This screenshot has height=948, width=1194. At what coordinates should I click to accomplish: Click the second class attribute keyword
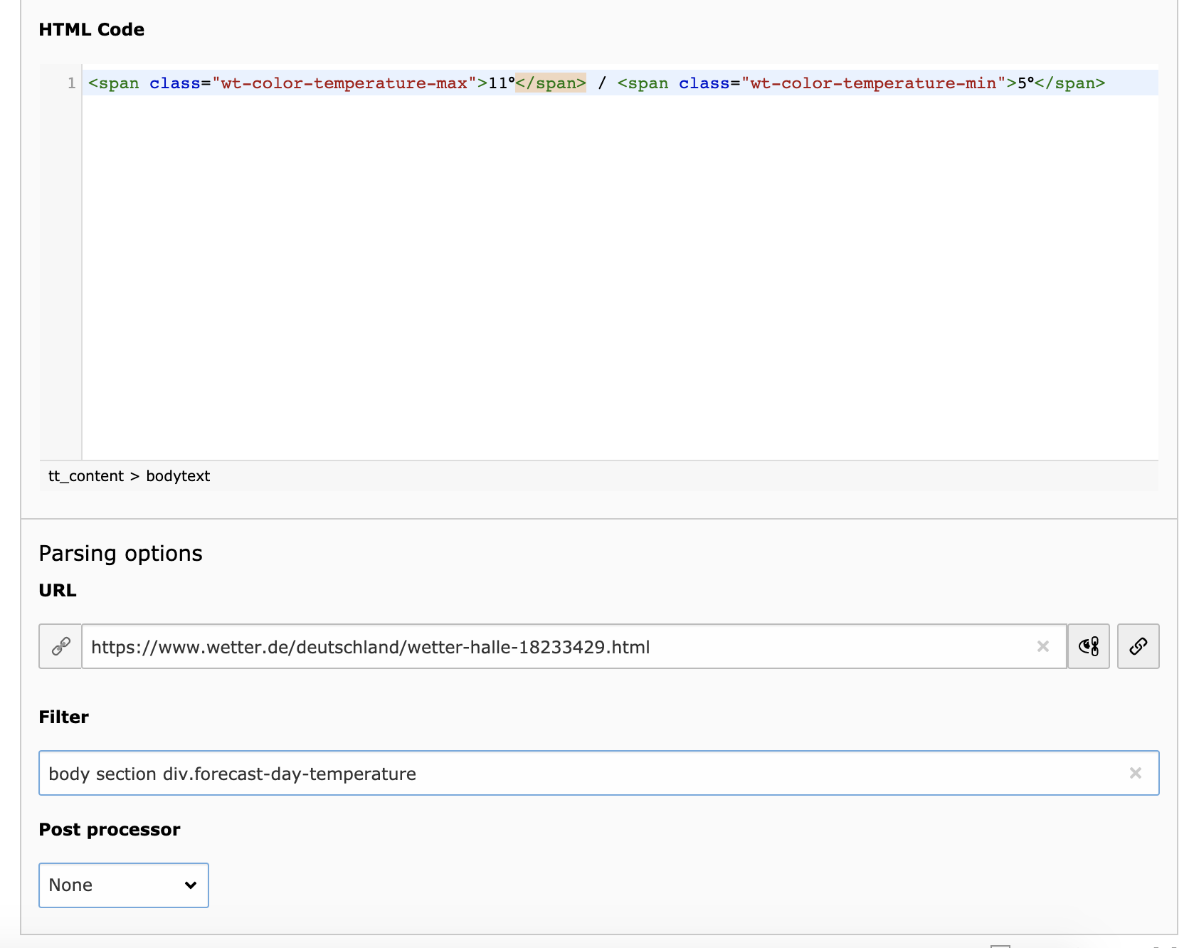click(704, 83)
